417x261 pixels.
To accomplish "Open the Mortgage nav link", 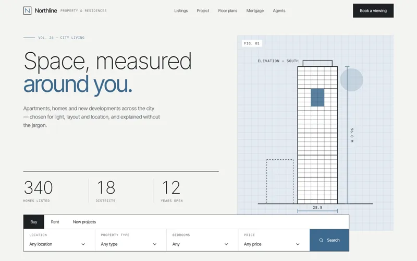I will 255,10.
